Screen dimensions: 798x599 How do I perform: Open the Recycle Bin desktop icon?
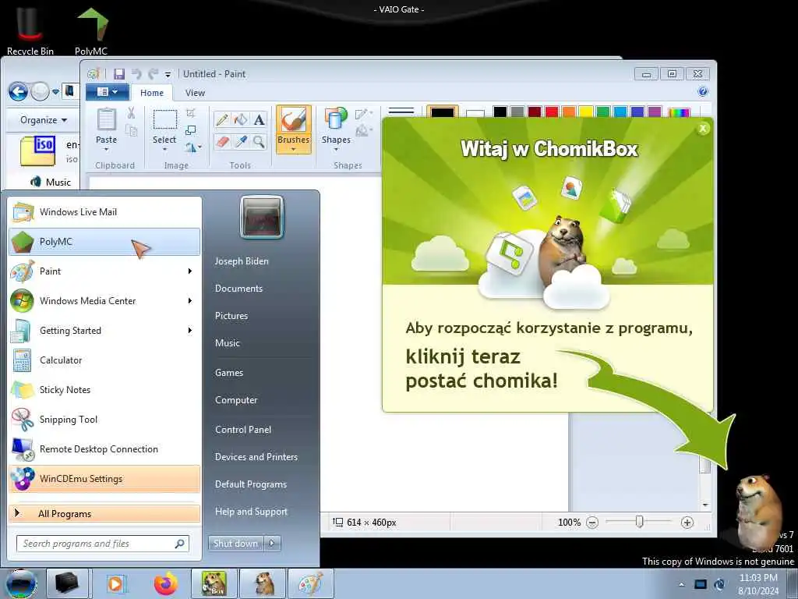30,30
